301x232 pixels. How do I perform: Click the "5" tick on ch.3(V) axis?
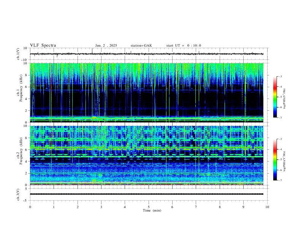pos(26,189)
